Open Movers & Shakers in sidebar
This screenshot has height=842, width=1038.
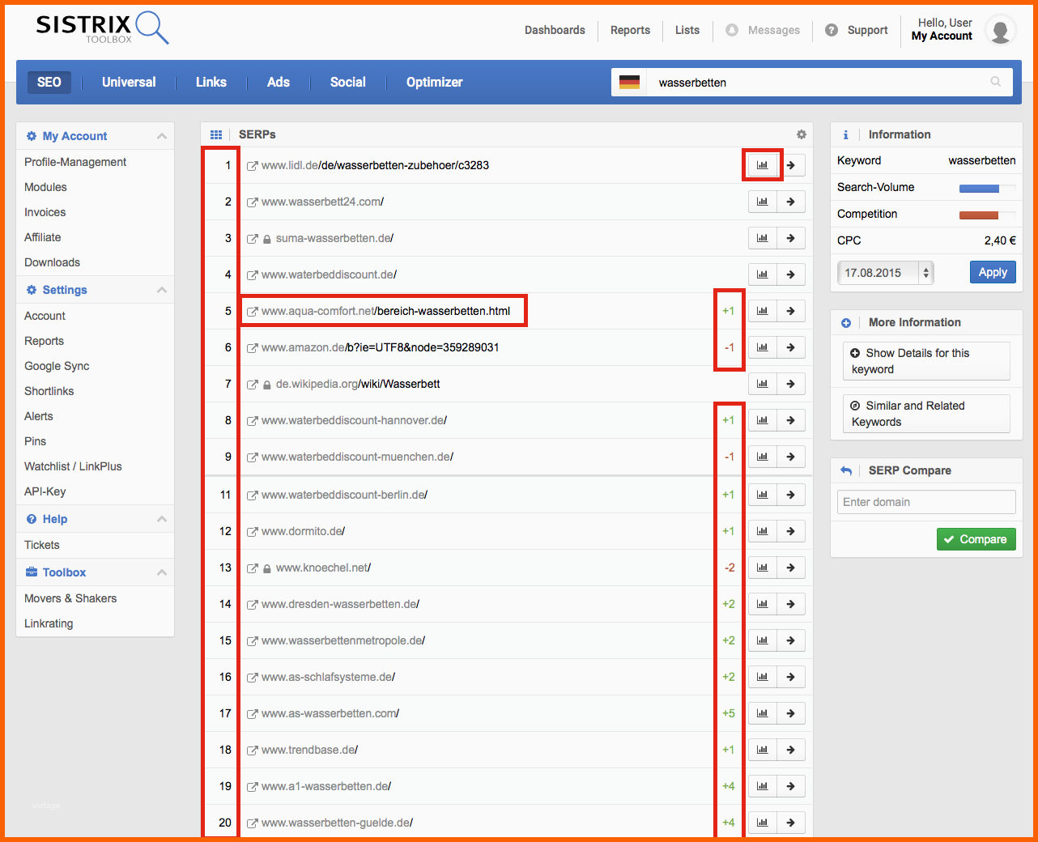tap(70, 598)
